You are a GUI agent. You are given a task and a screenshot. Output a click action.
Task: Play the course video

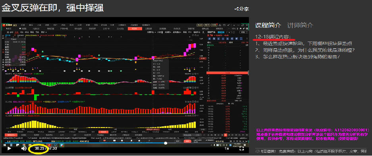(9, 148)
